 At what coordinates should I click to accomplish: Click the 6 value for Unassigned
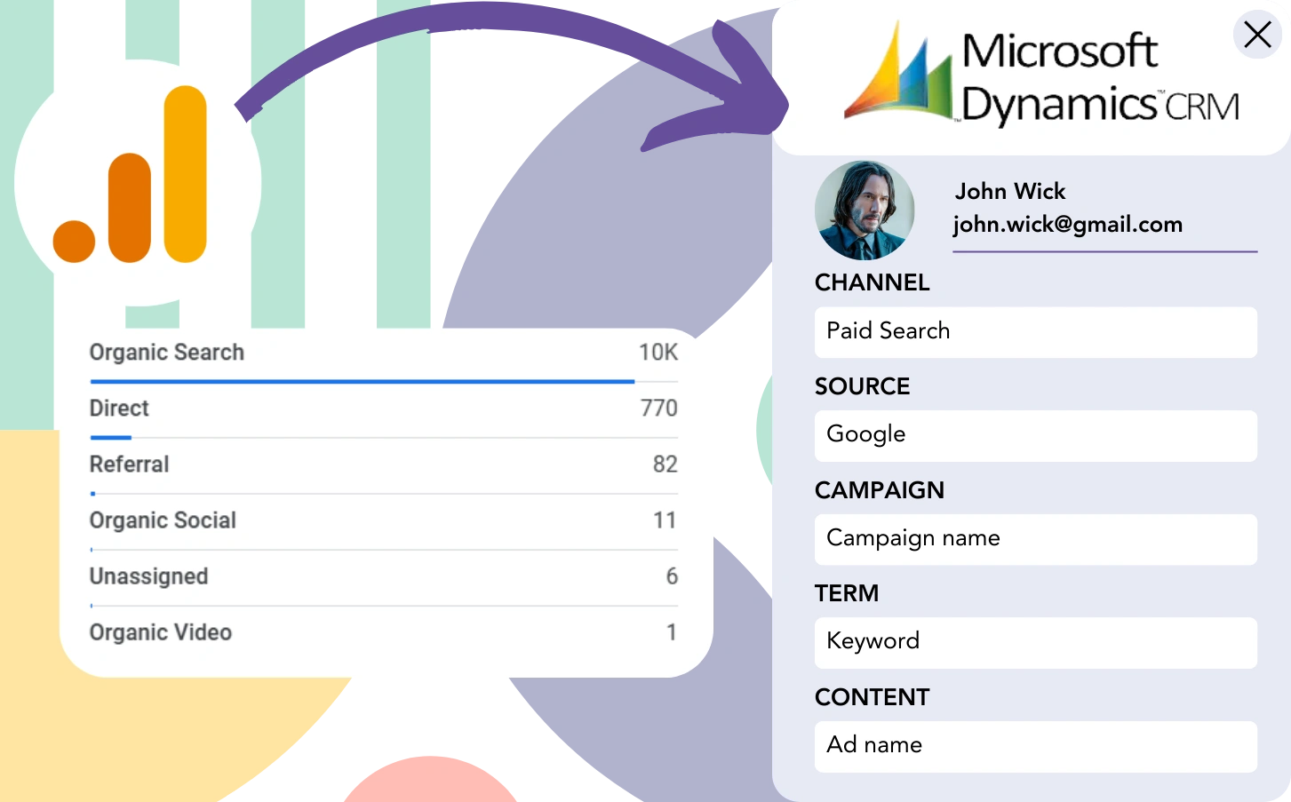coord(672,576)
